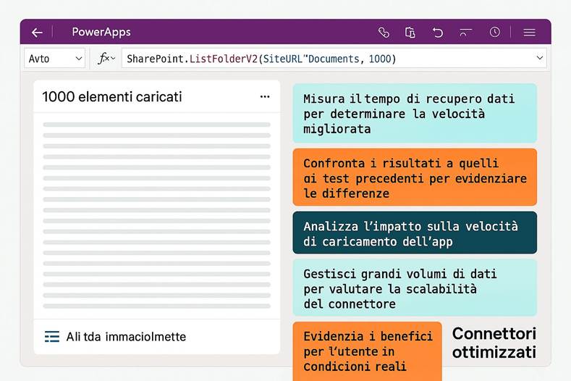Click the collapse-up icon in header
Viewport: 571px width, 381px height.
point(465,33)
